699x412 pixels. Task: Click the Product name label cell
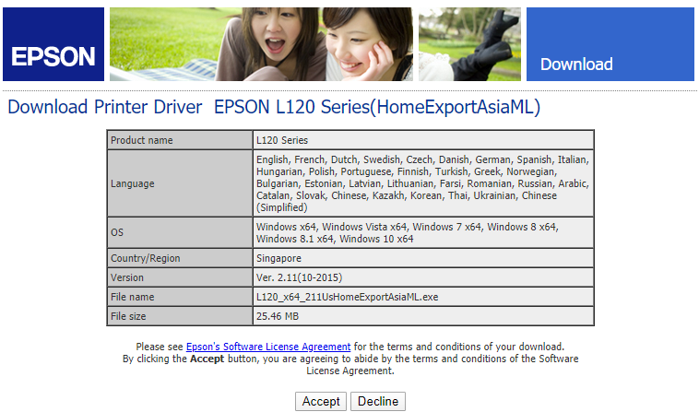(180, 140)
